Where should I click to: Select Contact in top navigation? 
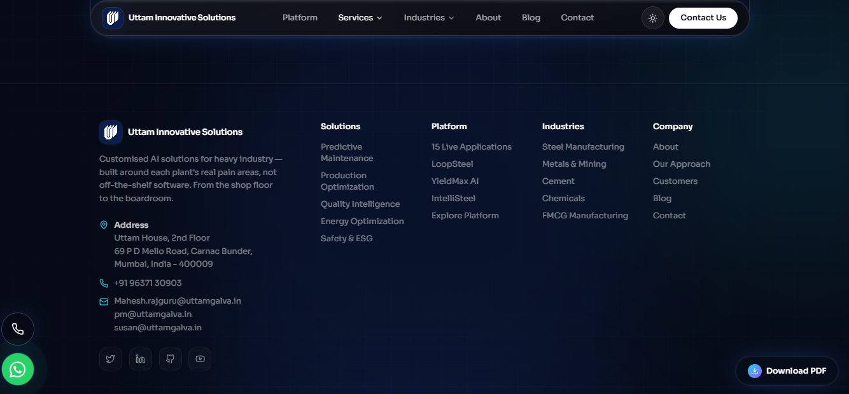(577, 18)
